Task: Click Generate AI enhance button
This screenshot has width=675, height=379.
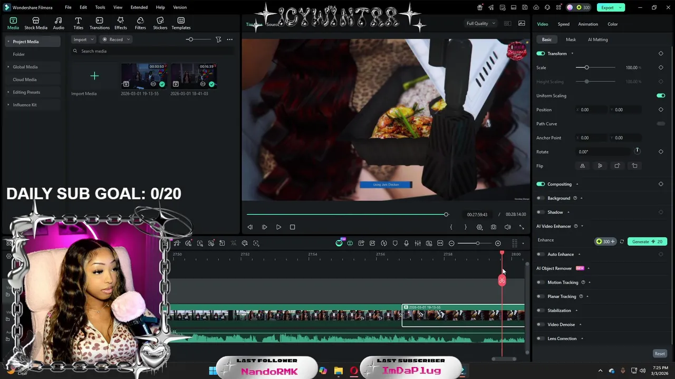Action: 647,242
